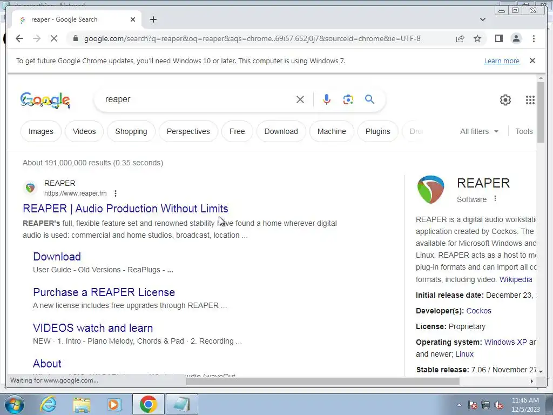Viewport: 553px width, 415px height.
Task: Open the network tray icon
Action: coord(485,405)
